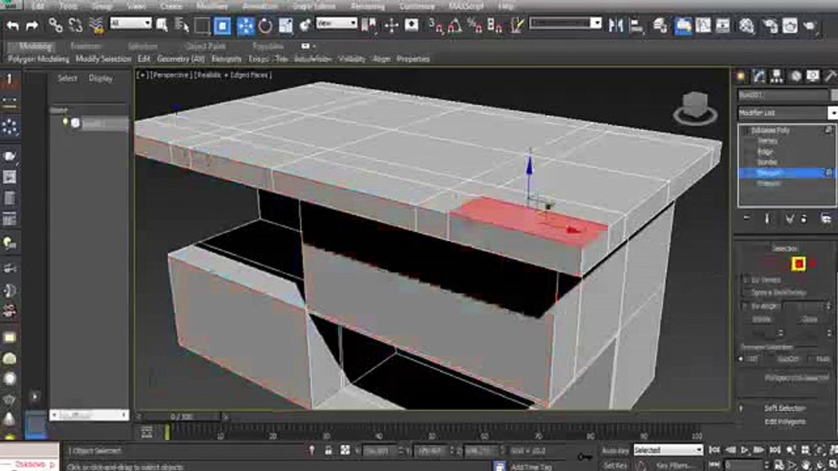The height and width of the screenshot is (471, 838).
Task: Toggle the Angle Snap icon
Action: [x=455, y=26]
